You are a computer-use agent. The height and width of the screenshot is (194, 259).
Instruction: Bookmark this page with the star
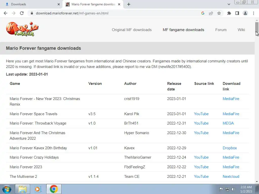219,13
